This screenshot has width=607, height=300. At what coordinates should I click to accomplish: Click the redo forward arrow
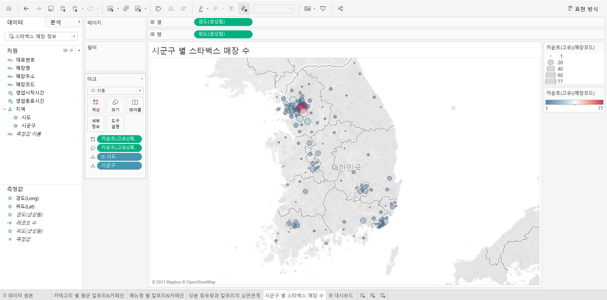click(38, 9)
